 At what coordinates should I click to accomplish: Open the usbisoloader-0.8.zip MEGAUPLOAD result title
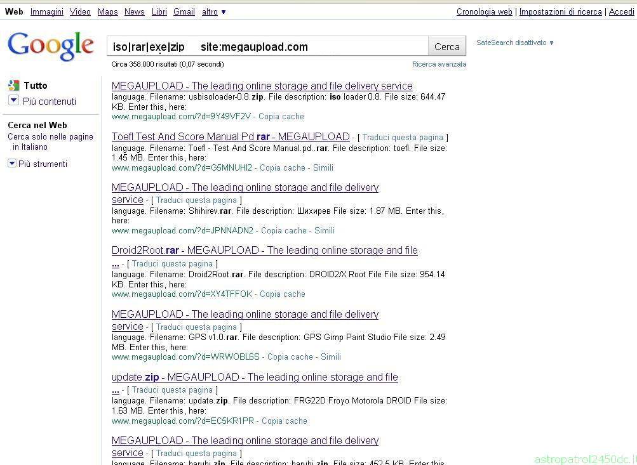point(262,86)
